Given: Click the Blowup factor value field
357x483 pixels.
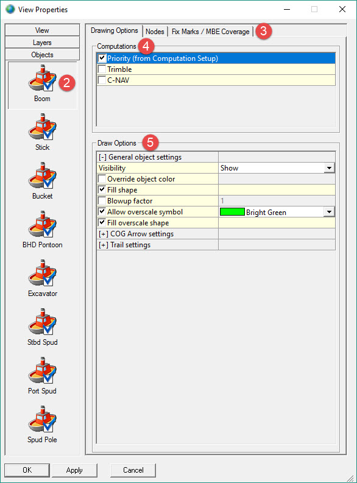Looking at the screenshot, I should pos(277,201).
